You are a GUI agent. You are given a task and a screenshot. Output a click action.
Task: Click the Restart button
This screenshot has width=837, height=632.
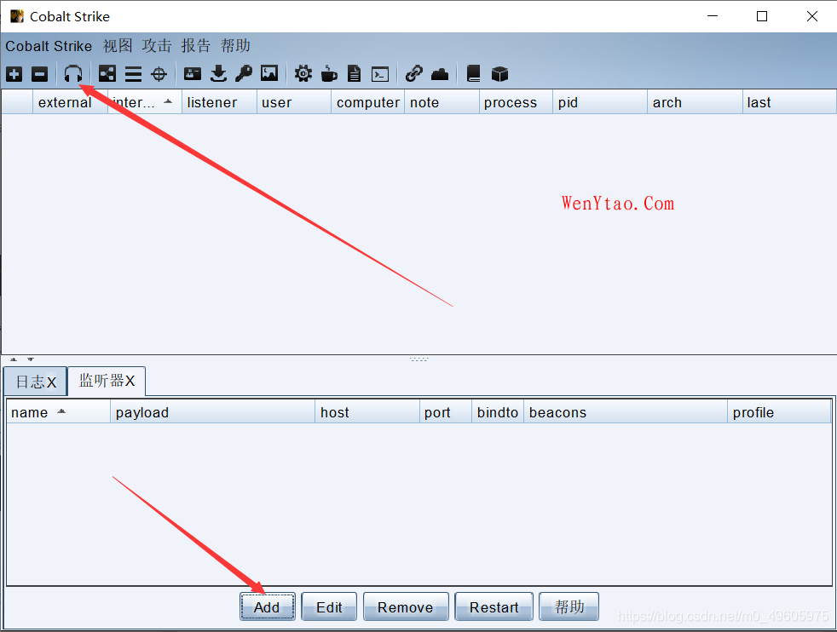click(494, 607)
